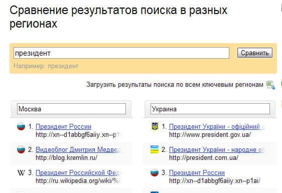Screen dimensions: 282x193
Task: Click Russian flag favicon beside Видеоблог result
Action: click(x=21, y=149)
